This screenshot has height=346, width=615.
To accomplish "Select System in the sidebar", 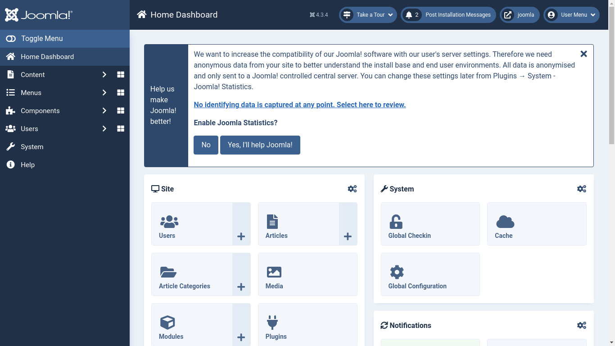I will (32, 147).
